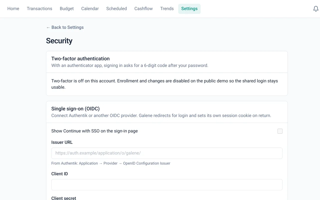
Task: Click the Two-factor authentication heading
Action: (80, 58)
